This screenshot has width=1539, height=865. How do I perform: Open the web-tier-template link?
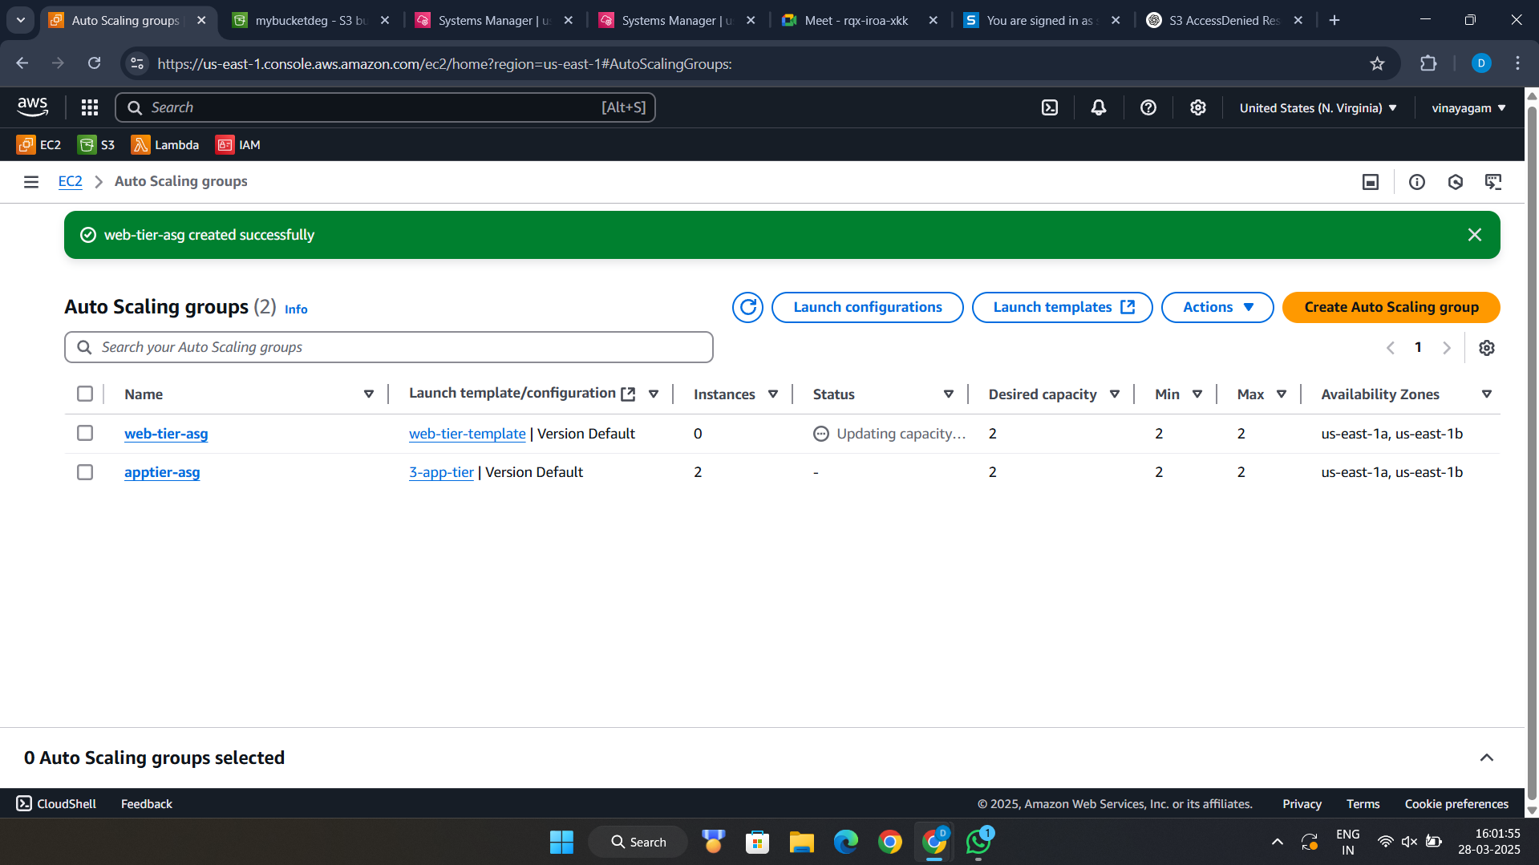coord(468,434)
